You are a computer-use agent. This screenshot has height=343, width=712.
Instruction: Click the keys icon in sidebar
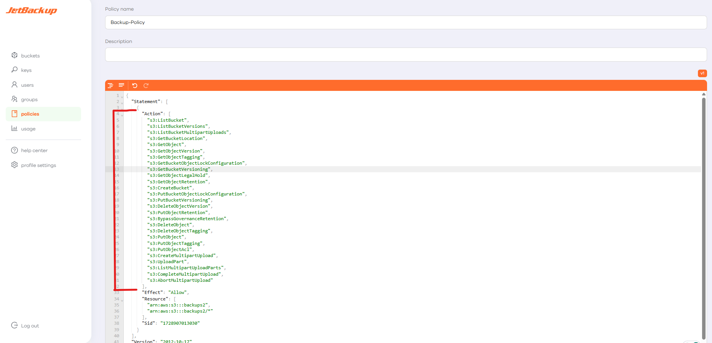click(14, 70)
